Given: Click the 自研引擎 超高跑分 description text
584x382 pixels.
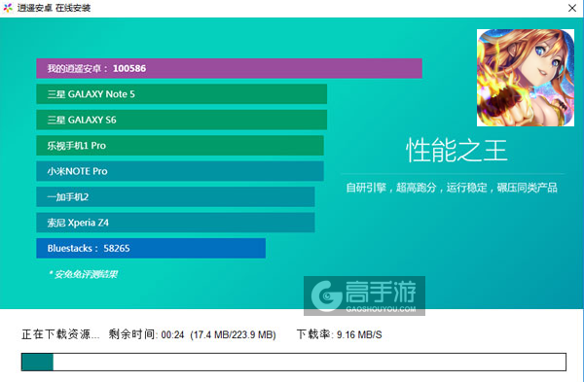Looking at the screenshot, I should (452, 188).
